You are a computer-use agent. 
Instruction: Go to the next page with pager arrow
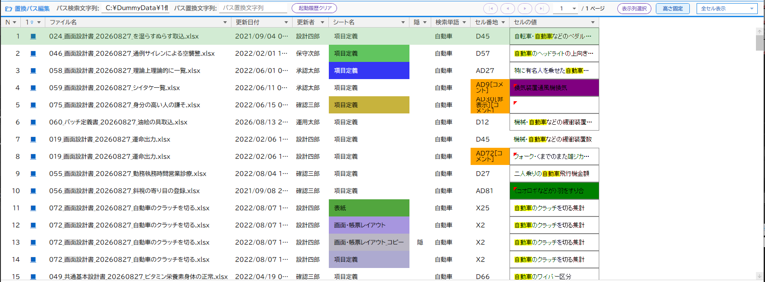[525, 8]
